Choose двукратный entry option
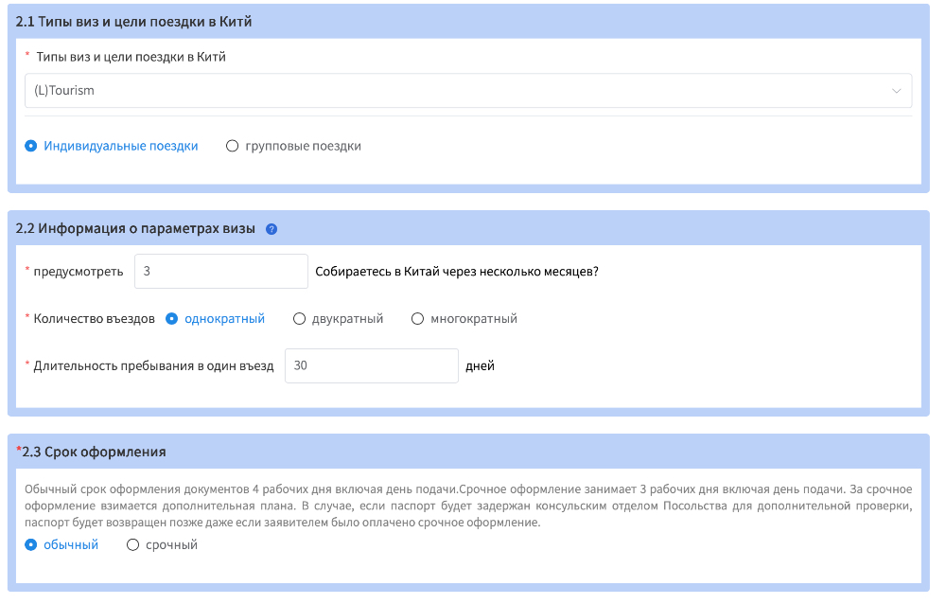This screenshot has height=604, width=946. [x=300, y=319]
